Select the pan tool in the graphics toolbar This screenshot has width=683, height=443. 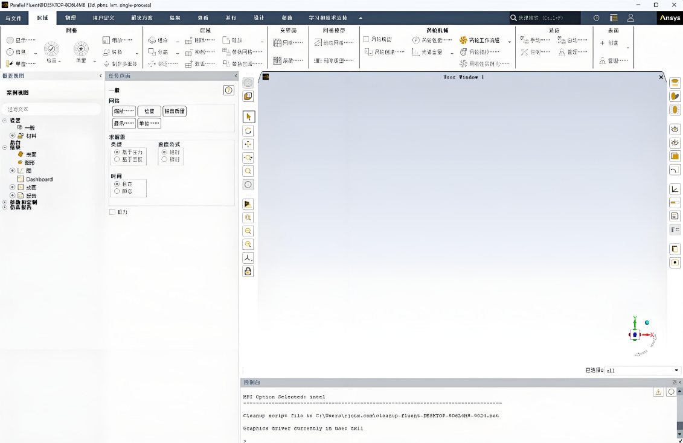248,144
